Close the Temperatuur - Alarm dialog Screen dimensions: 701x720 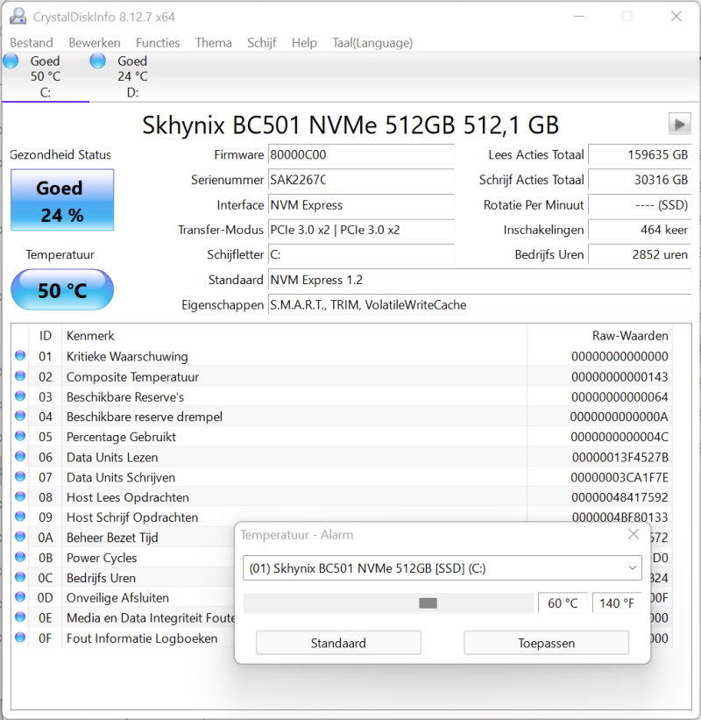[x=634, y=534]
